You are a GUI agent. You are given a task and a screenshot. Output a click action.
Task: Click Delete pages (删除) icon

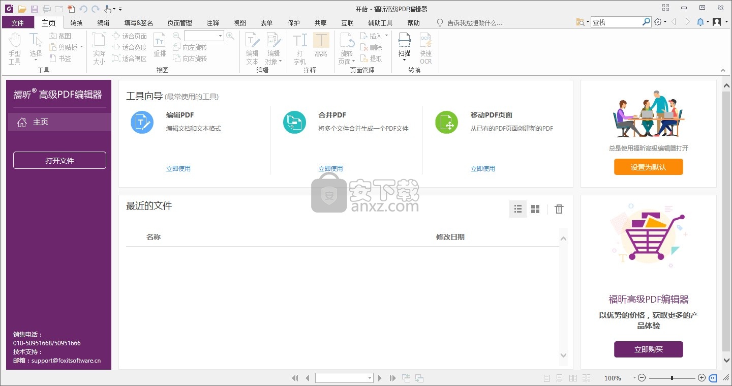[x=371, y=47]
